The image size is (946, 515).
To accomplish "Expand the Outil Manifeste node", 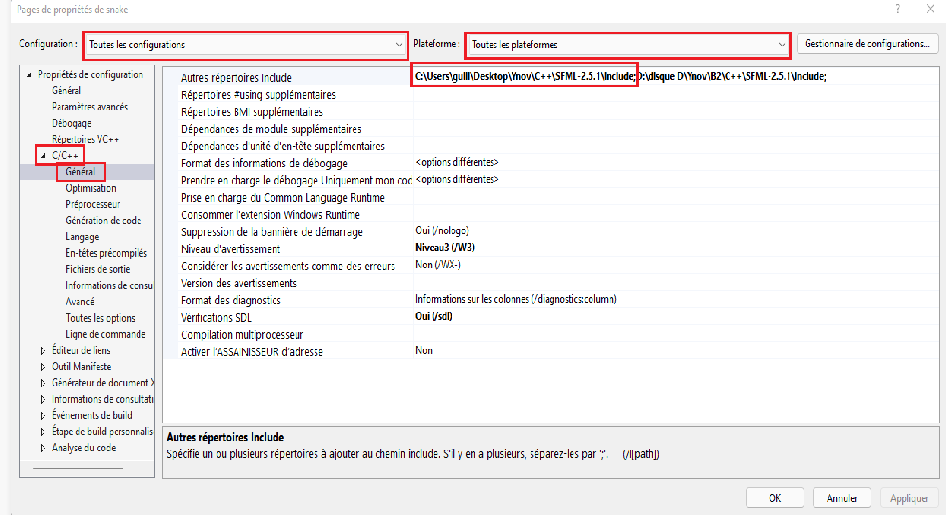I will click(43, 366).
